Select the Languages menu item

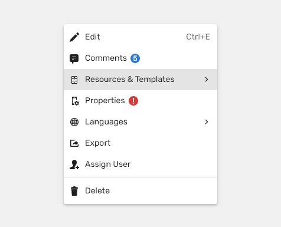[x=140, y=122]
